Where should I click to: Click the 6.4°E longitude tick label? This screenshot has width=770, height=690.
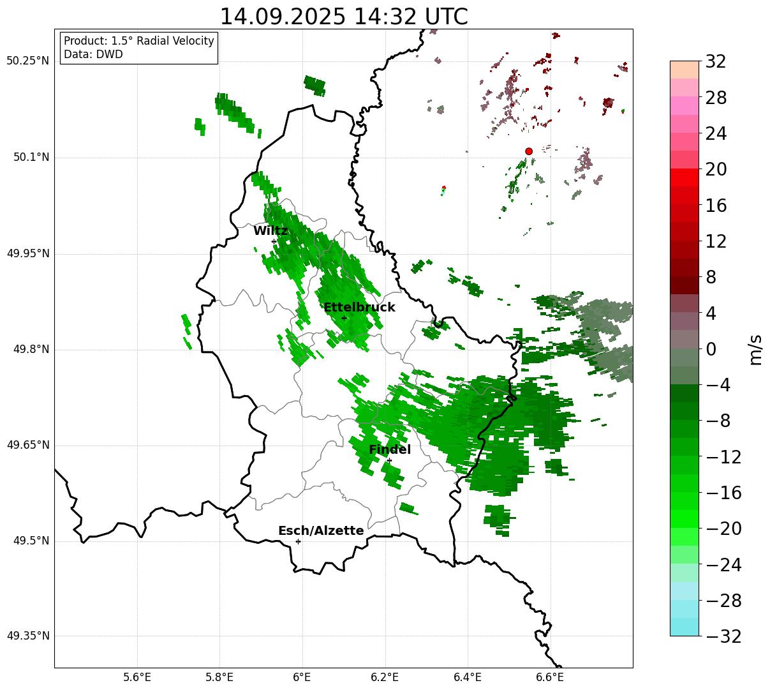pyautogui.click(x=468, y=677)
